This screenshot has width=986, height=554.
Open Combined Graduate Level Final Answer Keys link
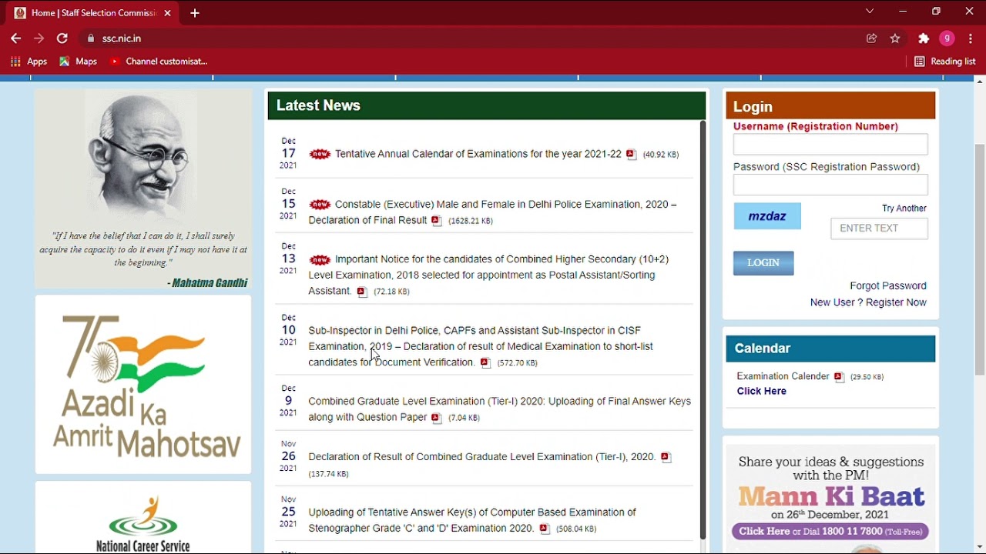[x=500, y=409]
